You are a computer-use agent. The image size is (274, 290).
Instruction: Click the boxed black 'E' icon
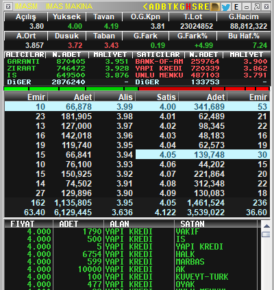point(236,7)
